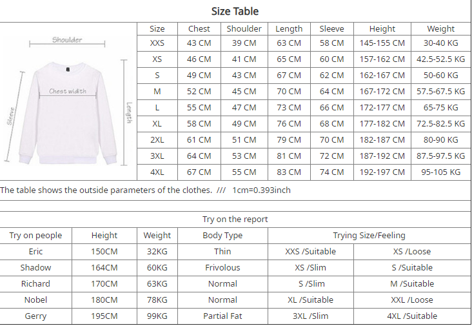Select the 4XL /Suitable cell
This screenshot has height=326, width=472.
click(x=412, y=316)
